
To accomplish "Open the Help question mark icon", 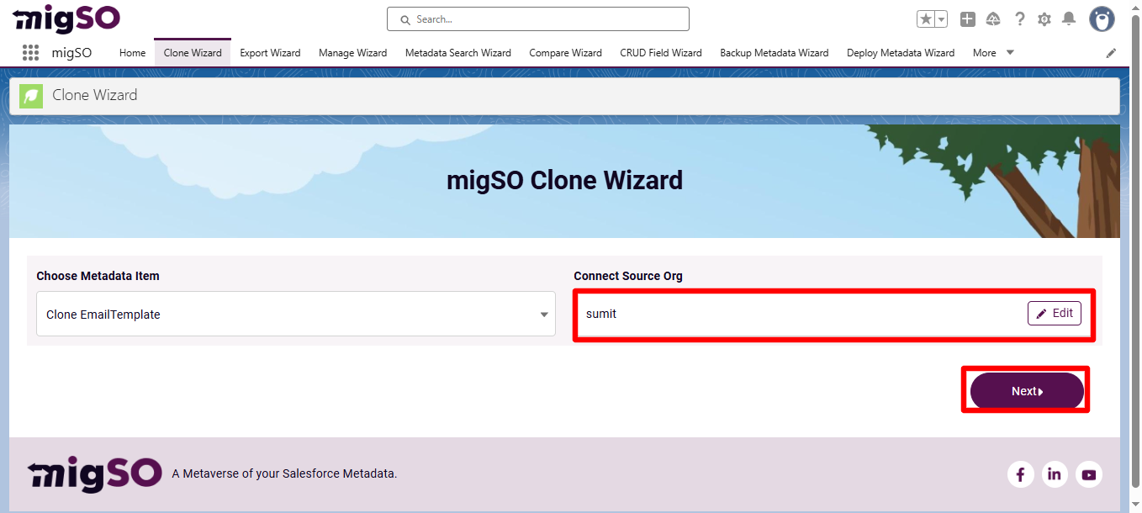I will (1020, 19).
